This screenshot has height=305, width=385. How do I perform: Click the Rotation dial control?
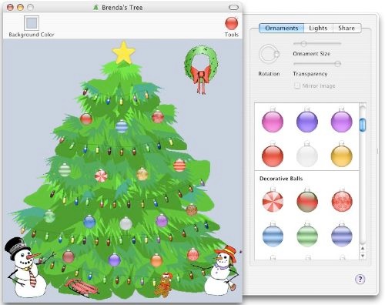269,54
